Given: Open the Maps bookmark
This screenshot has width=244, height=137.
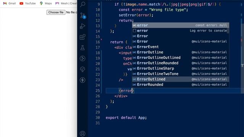Looking at the screenshot, I should click(x=46, y=3).
